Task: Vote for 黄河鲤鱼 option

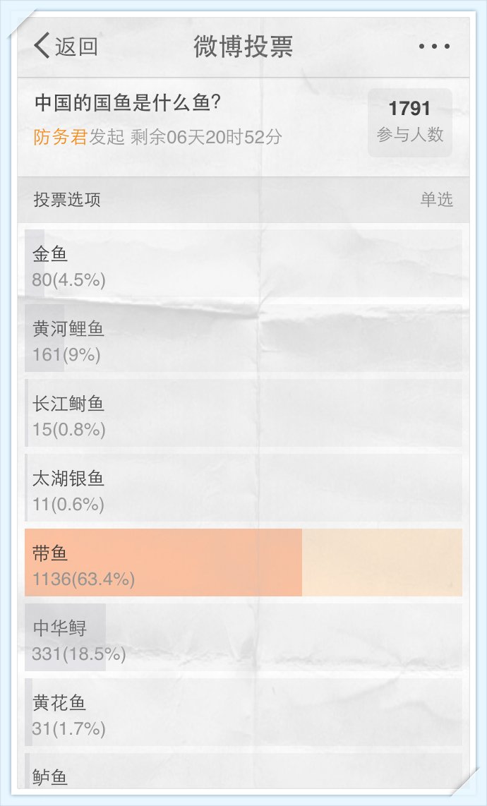Action: tap(243, 338)
